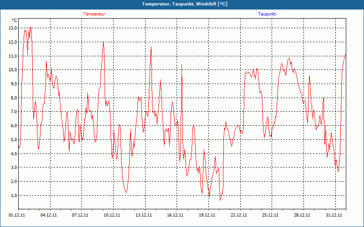Select the 8,0 y-axis label

click(14, 98)
